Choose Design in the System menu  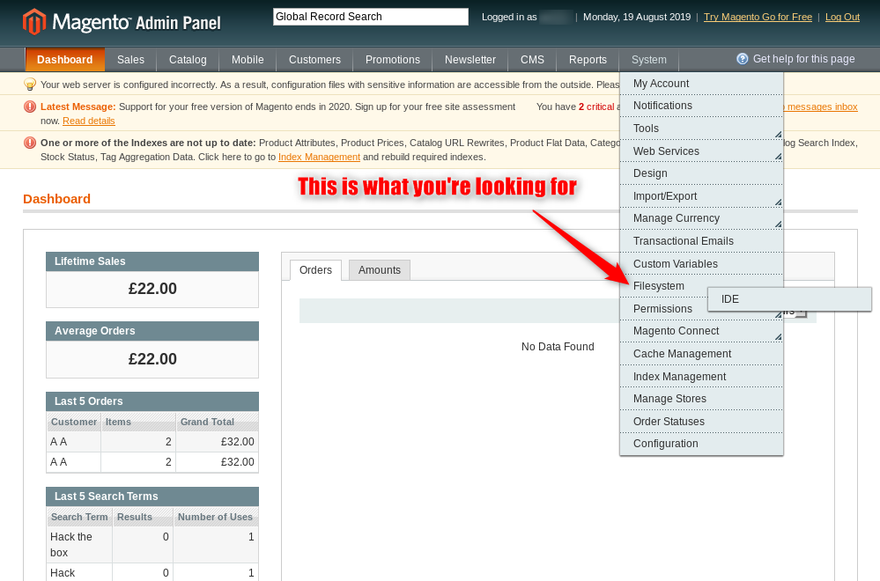pyautogui.click(x=701, y=173)
